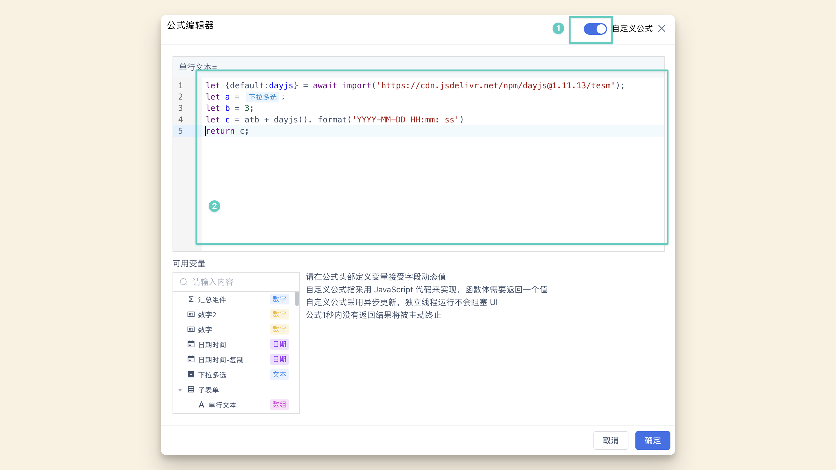The image size is (836, 470).
Task: Click the sigma icon for 汇总组件
Action: point(191,299)
